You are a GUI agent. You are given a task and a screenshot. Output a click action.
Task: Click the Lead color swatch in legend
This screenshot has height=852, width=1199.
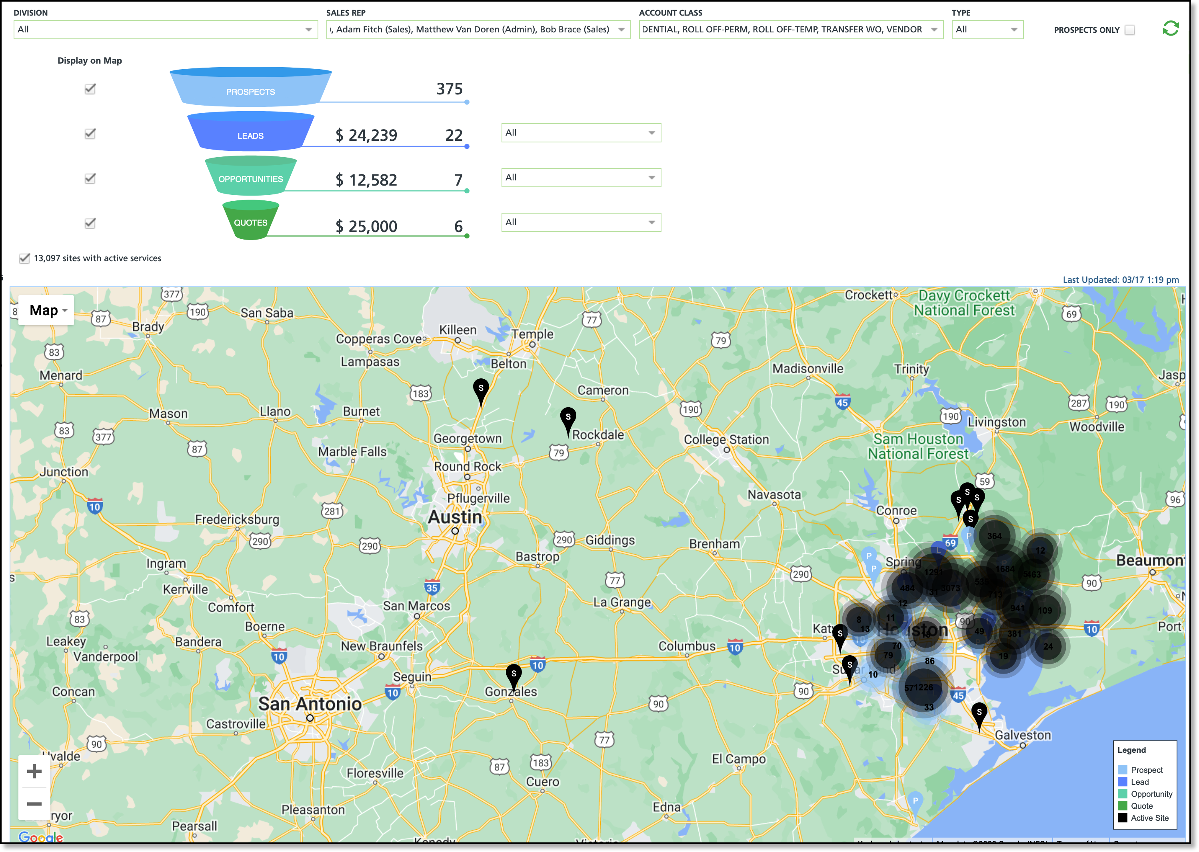click(x=1123, y=782)
